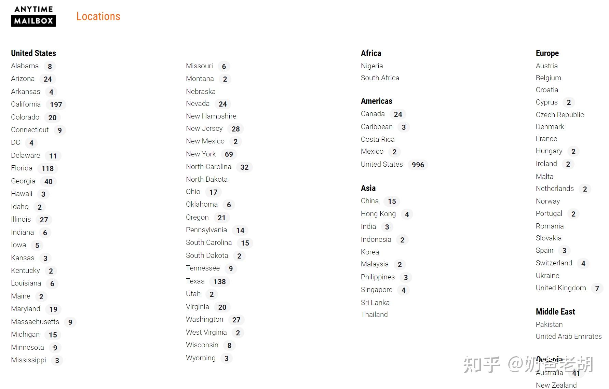The width and height of the screenshot is (609, 389).
Task: Open the Nebraska link
Action: point(201,92)
